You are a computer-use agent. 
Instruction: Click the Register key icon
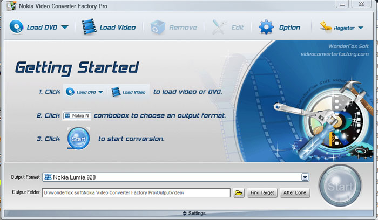pos(326,26)
